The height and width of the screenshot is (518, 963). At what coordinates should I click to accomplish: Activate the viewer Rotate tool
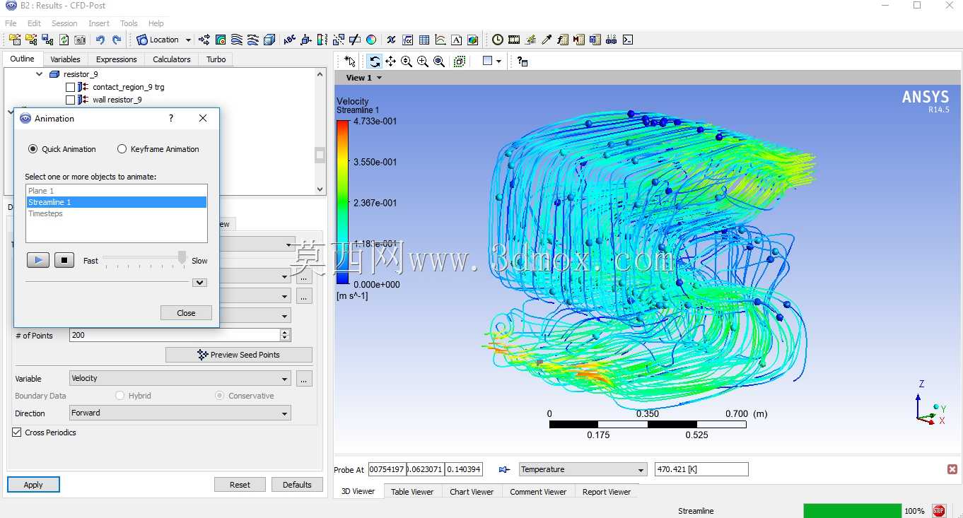pos(375,61)
